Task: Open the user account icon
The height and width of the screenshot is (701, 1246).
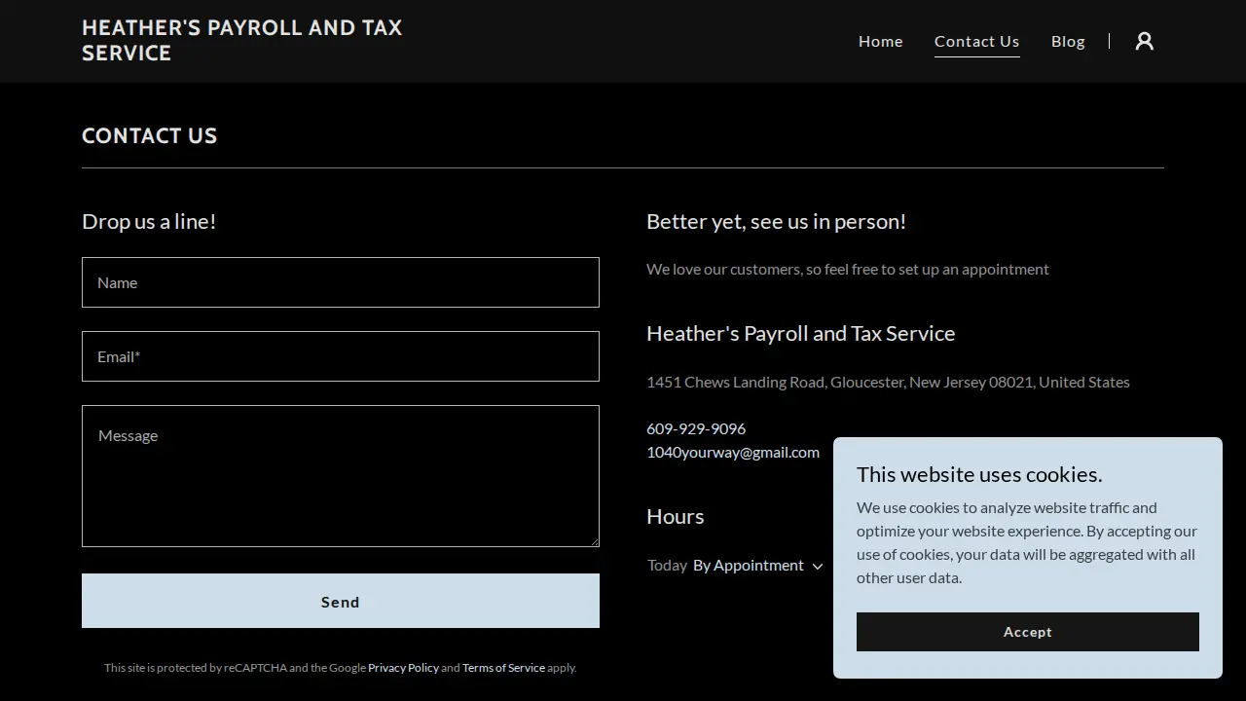Action: pyautogui.click(x=1145, y=41)
